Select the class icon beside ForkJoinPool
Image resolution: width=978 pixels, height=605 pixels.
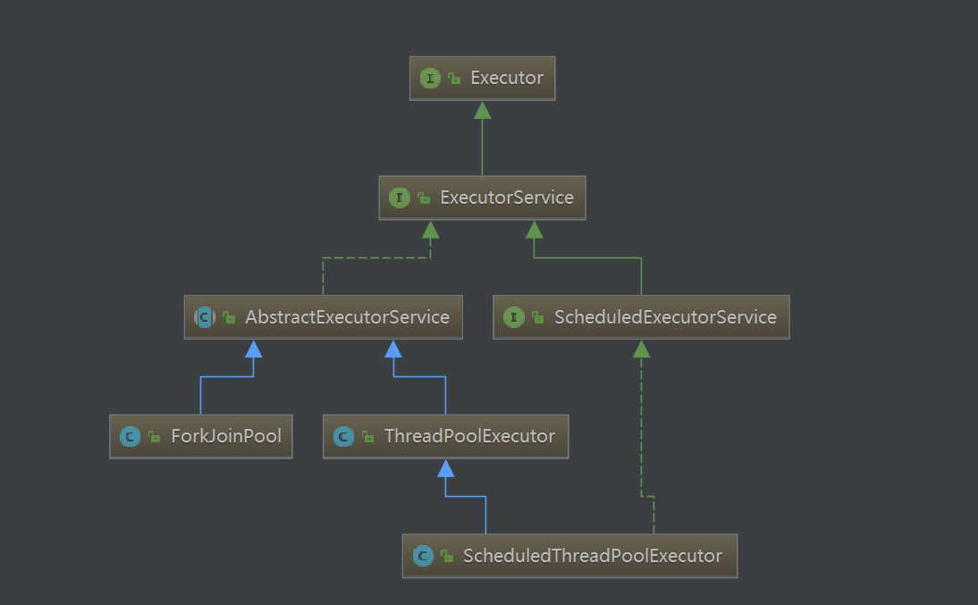click(x=128, y=436)
